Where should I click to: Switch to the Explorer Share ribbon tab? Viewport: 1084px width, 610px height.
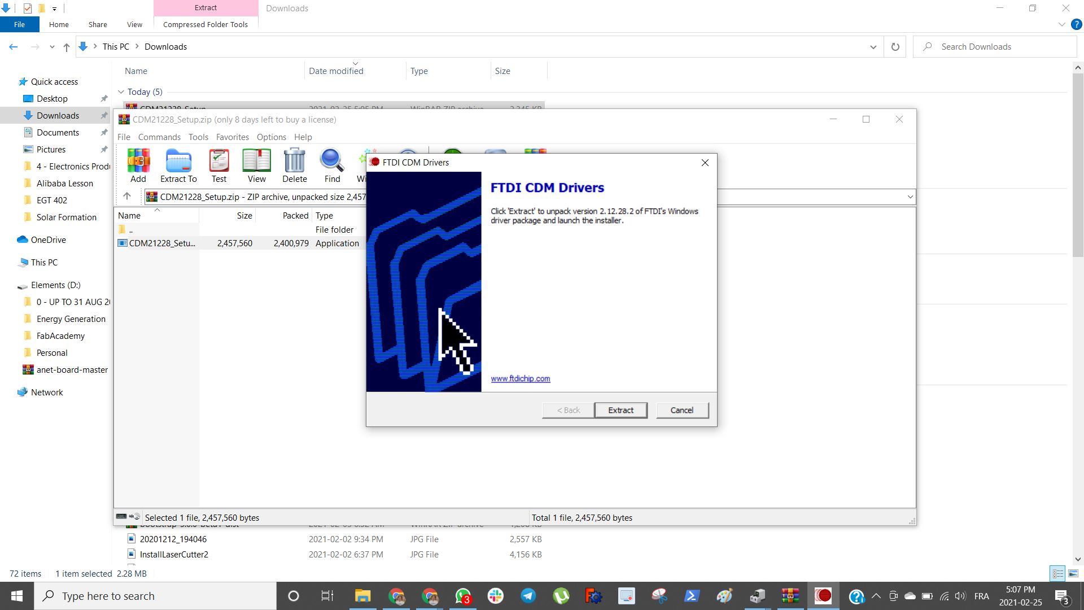(98, 24)
